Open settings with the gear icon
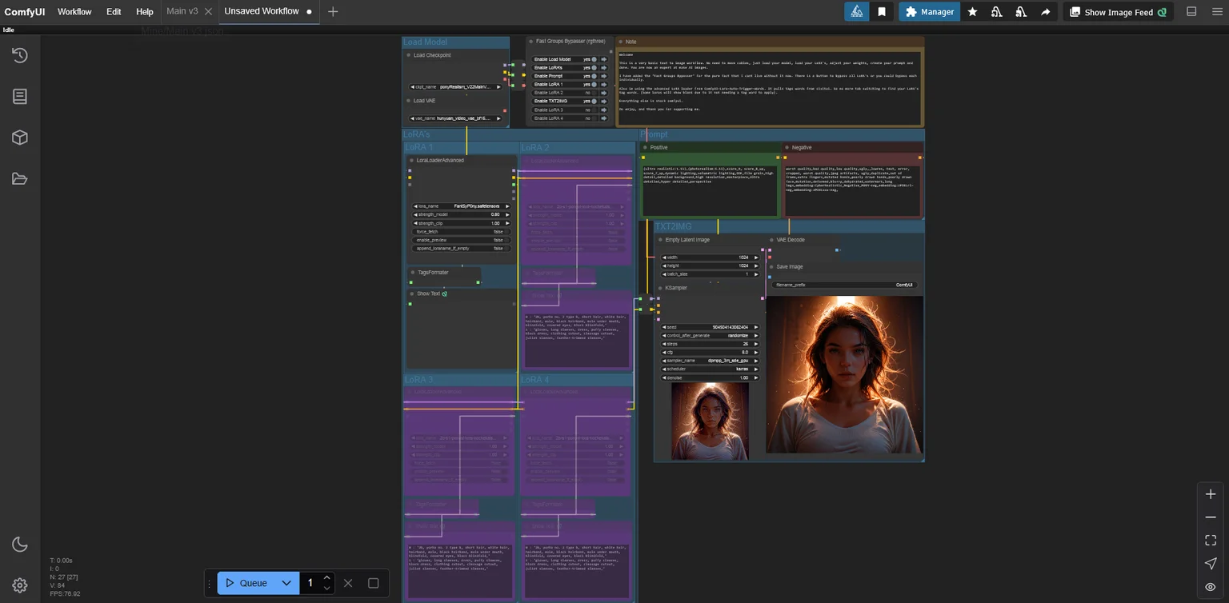The width and height of the screenshot is (1229, 603). tap(20, 585)
